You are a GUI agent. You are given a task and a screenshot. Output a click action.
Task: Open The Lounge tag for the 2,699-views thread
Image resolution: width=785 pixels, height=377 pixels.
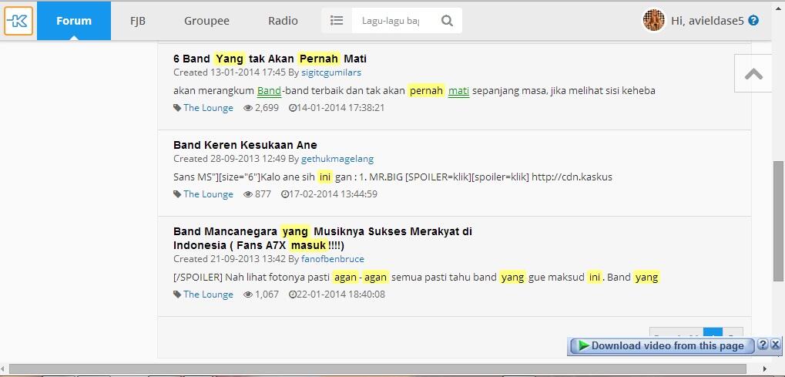(x=208, y=108)
